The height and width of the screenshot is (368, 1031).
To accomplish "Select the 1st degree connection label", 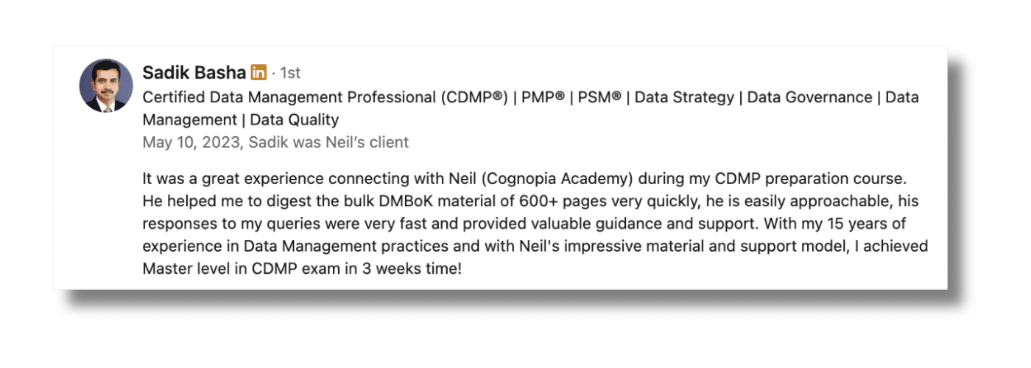I will (289, 73).
